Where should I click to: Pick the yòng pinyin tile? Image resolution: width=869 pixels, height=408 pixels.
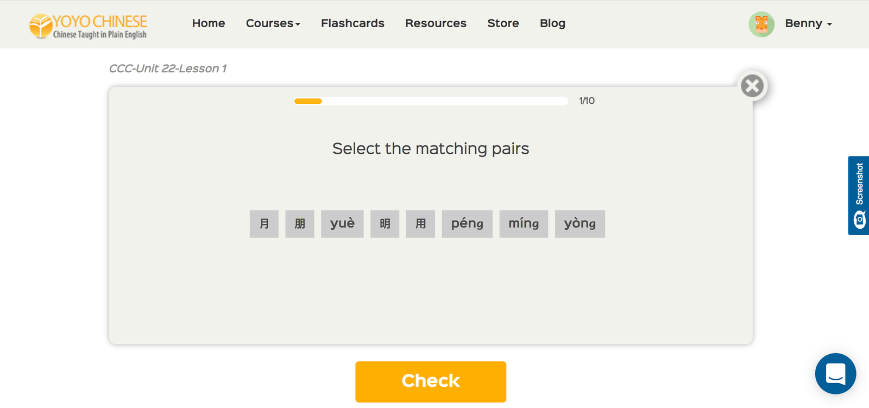click(580, 224)
